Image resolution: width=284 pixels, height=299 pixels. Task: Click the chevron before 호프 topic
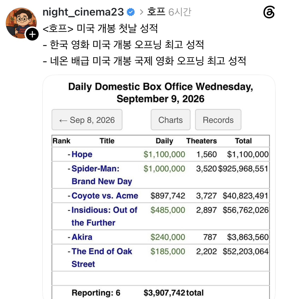pos(141,12)
